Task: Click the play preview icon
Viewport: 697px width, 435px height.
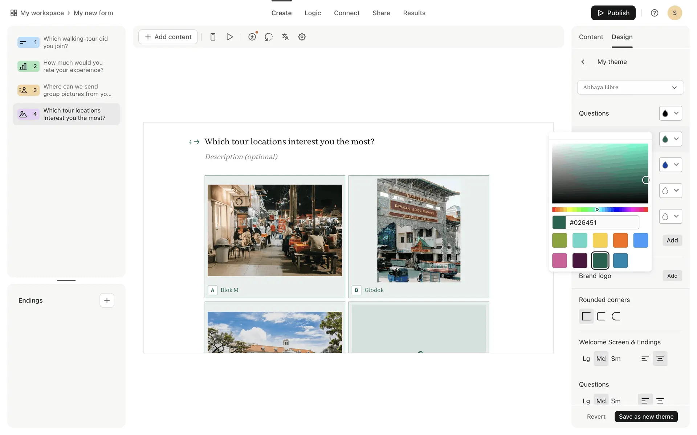Action: pyautogui.click(x=229, y=37)
